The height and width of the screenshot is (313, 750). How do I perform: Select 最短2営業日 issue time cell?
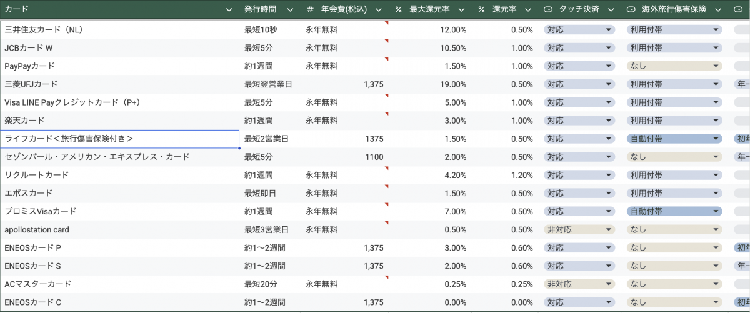270,139
